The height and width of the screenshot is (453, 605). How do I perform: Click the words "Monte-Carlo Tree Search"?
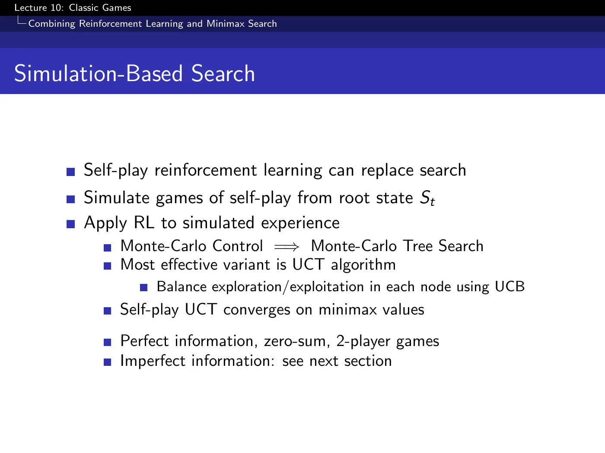pyautogui.click(x=397, y=246)
